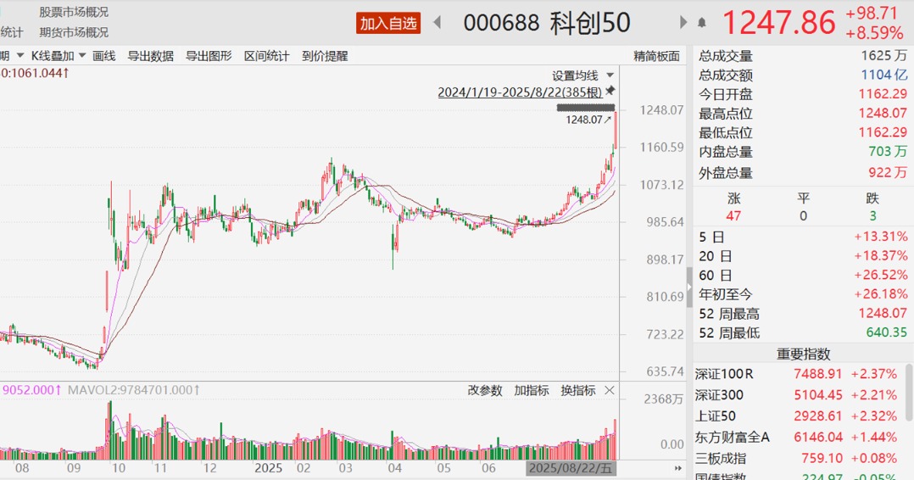Image resolution: width=914 pixels, height=480 pixels.
Task: Click 导出图形 to export chart
Action: click(209, 56)
